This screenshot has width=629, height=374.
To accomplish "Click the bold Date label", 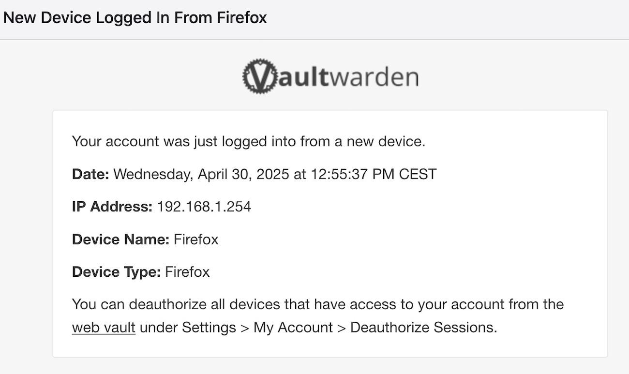I will (x=90, y=174).
